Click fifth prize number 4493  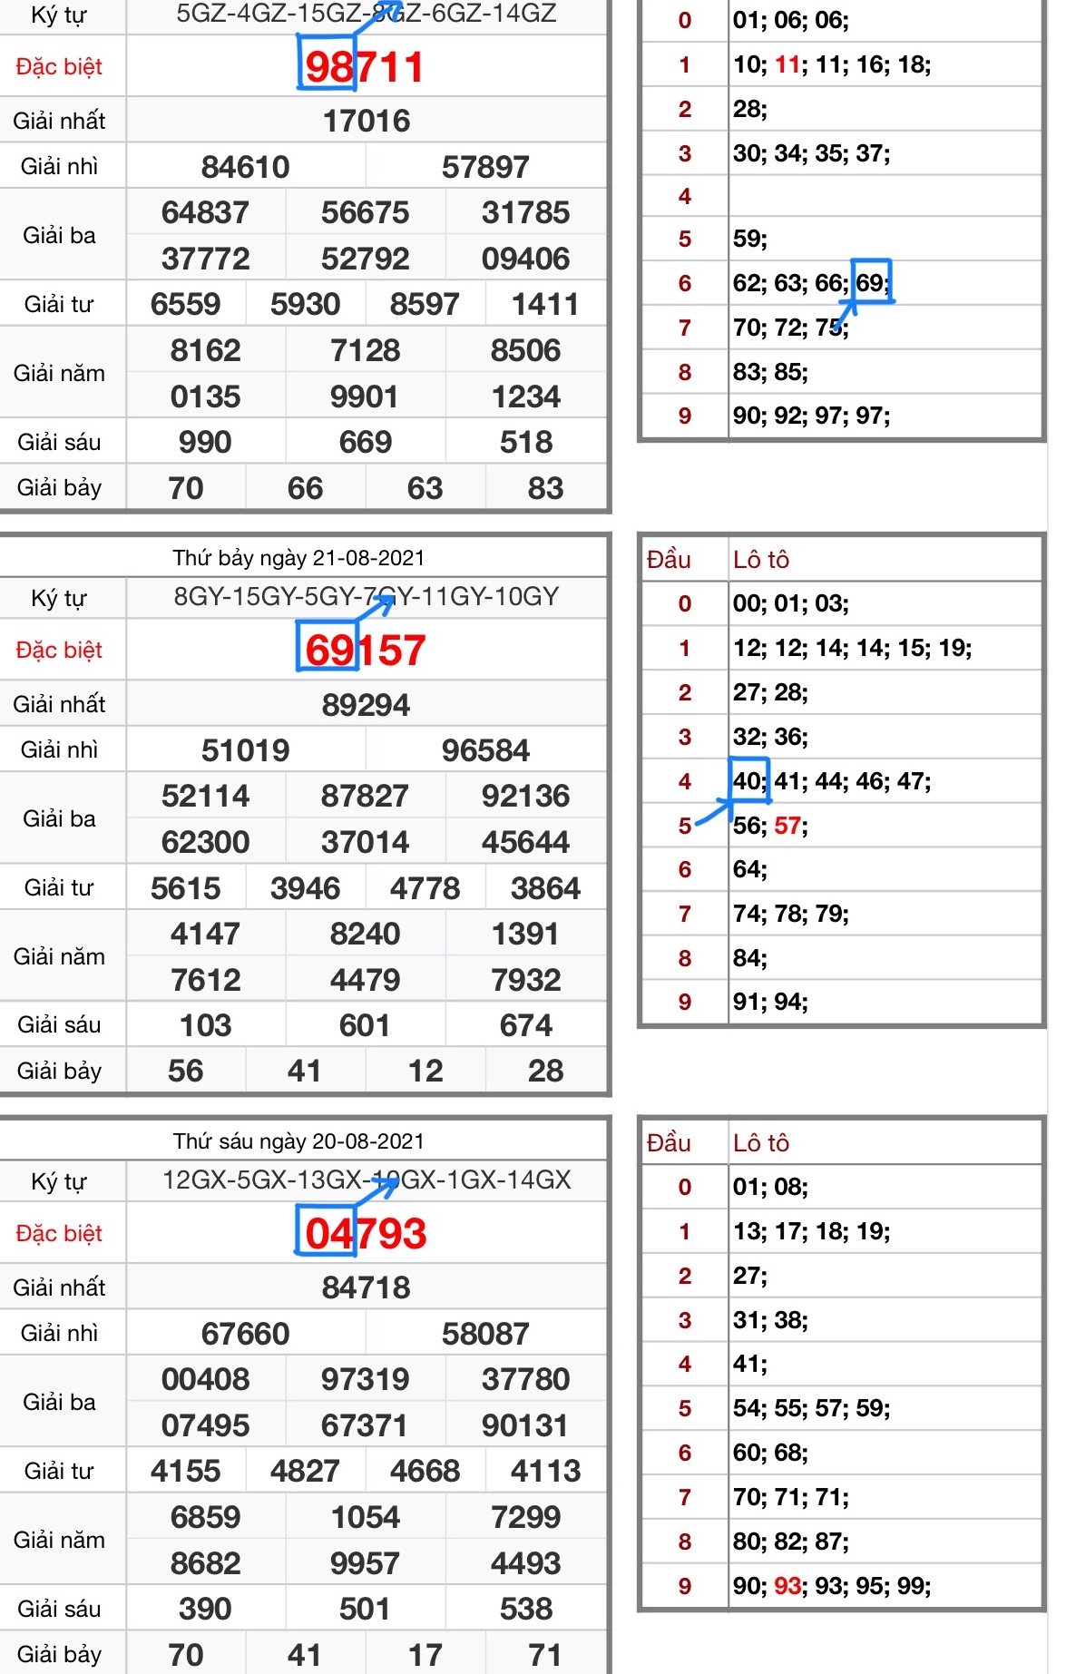[x=526, y=1563]
